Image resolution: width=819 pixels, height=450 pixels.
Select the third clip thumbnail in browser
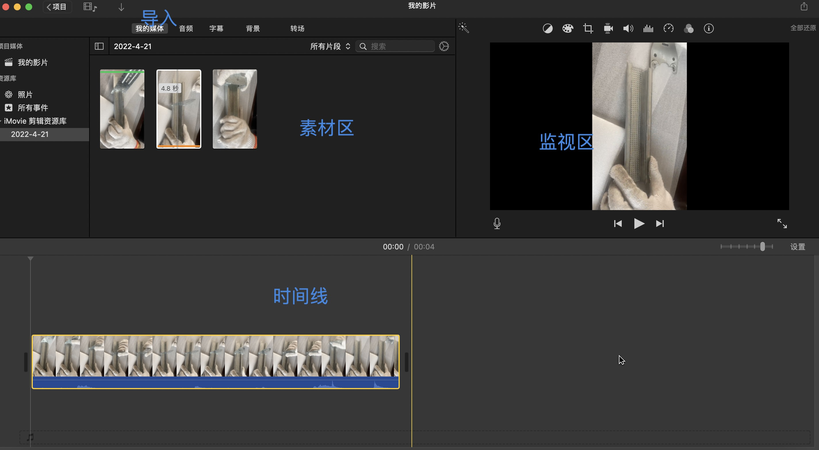[235, 109]
